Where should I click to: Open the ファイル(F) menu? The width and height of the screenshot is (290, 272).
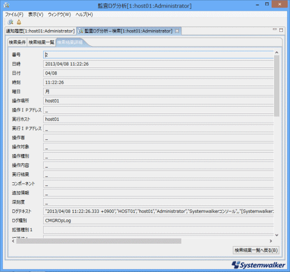[14, 14]
